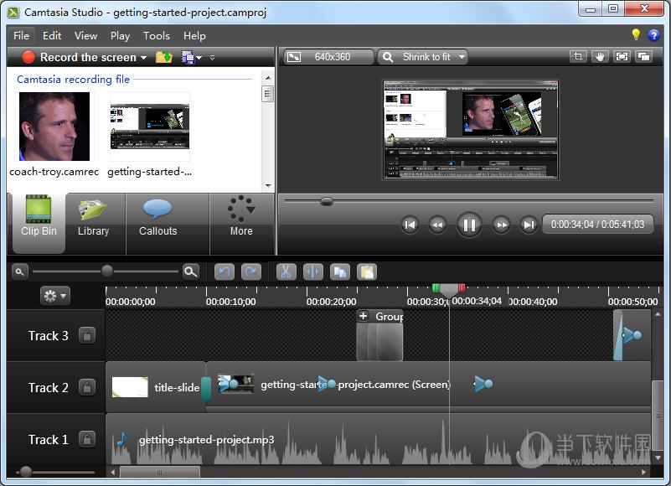Open the View menu
The image size is (671, 486).
tap(85, 35)
